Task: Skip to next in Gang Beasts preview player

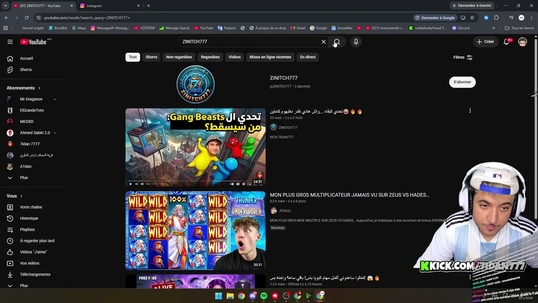Action: tap(136, 184)
